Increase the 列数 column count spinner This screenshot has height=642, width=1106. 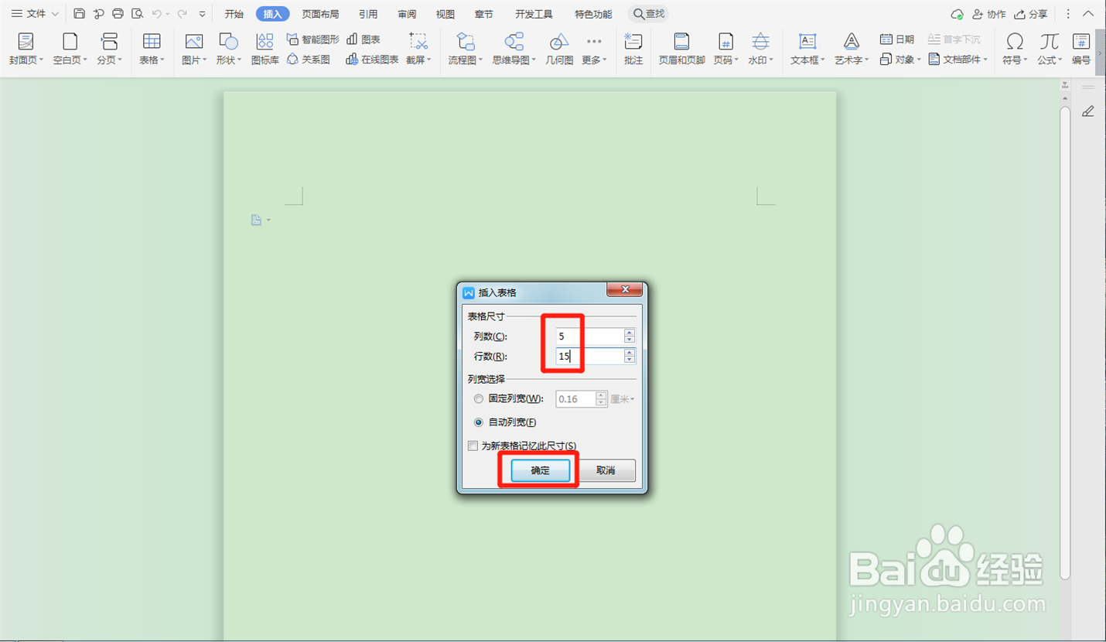[630, 332]
